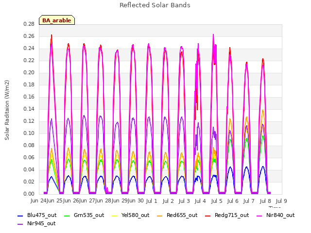Click the 0.28 y-axis tick label

coord(29,24)
